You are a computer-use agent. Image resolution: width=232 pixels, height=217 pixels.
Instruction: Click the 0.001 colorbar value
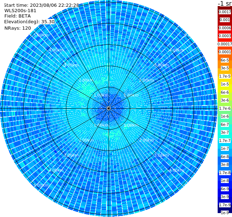225,20
